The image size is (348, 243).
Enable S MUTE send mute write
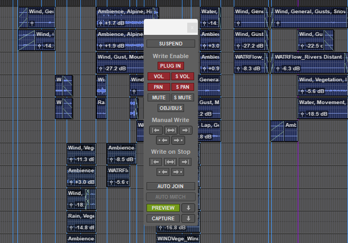pos(182,98)
